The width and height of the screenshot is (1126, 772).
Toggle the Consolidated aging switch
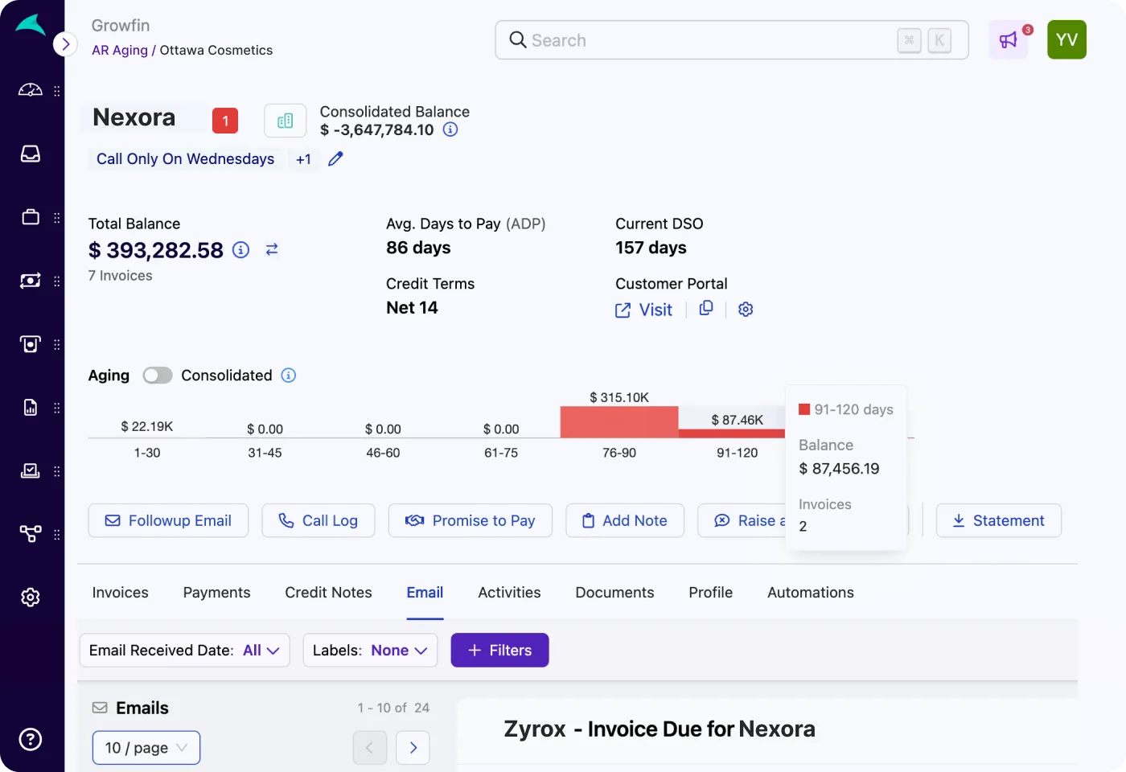pyautogui.click(x=158, y=376)
